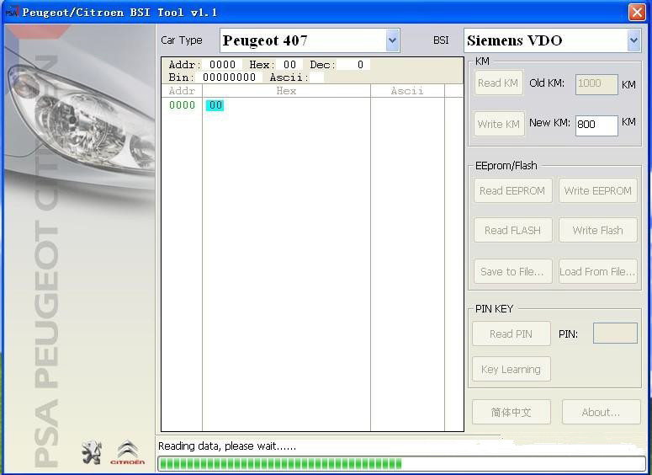Click the Citroën chevron logo
652x475 pixels.
[128, 452]
